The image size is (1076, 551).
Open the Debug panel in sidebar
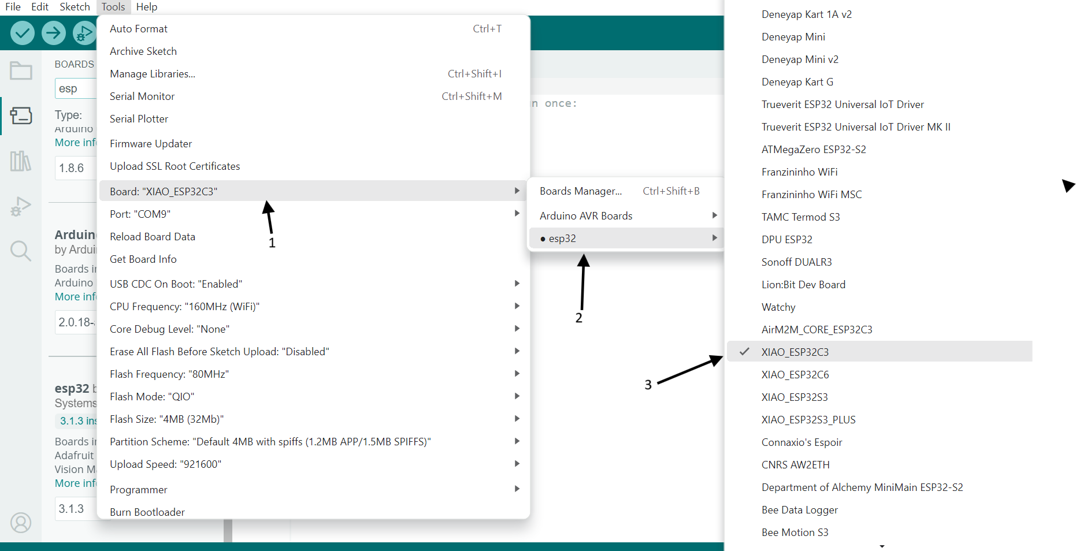(21, 206)
